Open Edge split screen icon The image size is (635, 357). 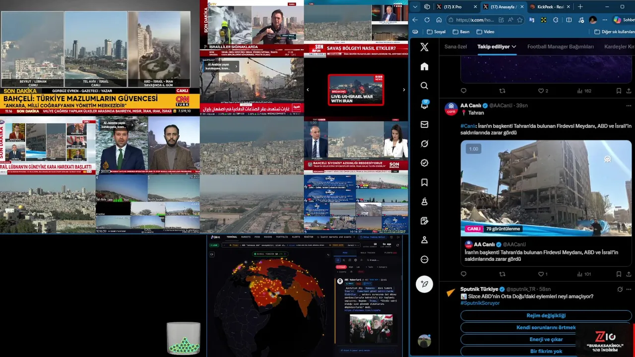(x=569, y=20)
